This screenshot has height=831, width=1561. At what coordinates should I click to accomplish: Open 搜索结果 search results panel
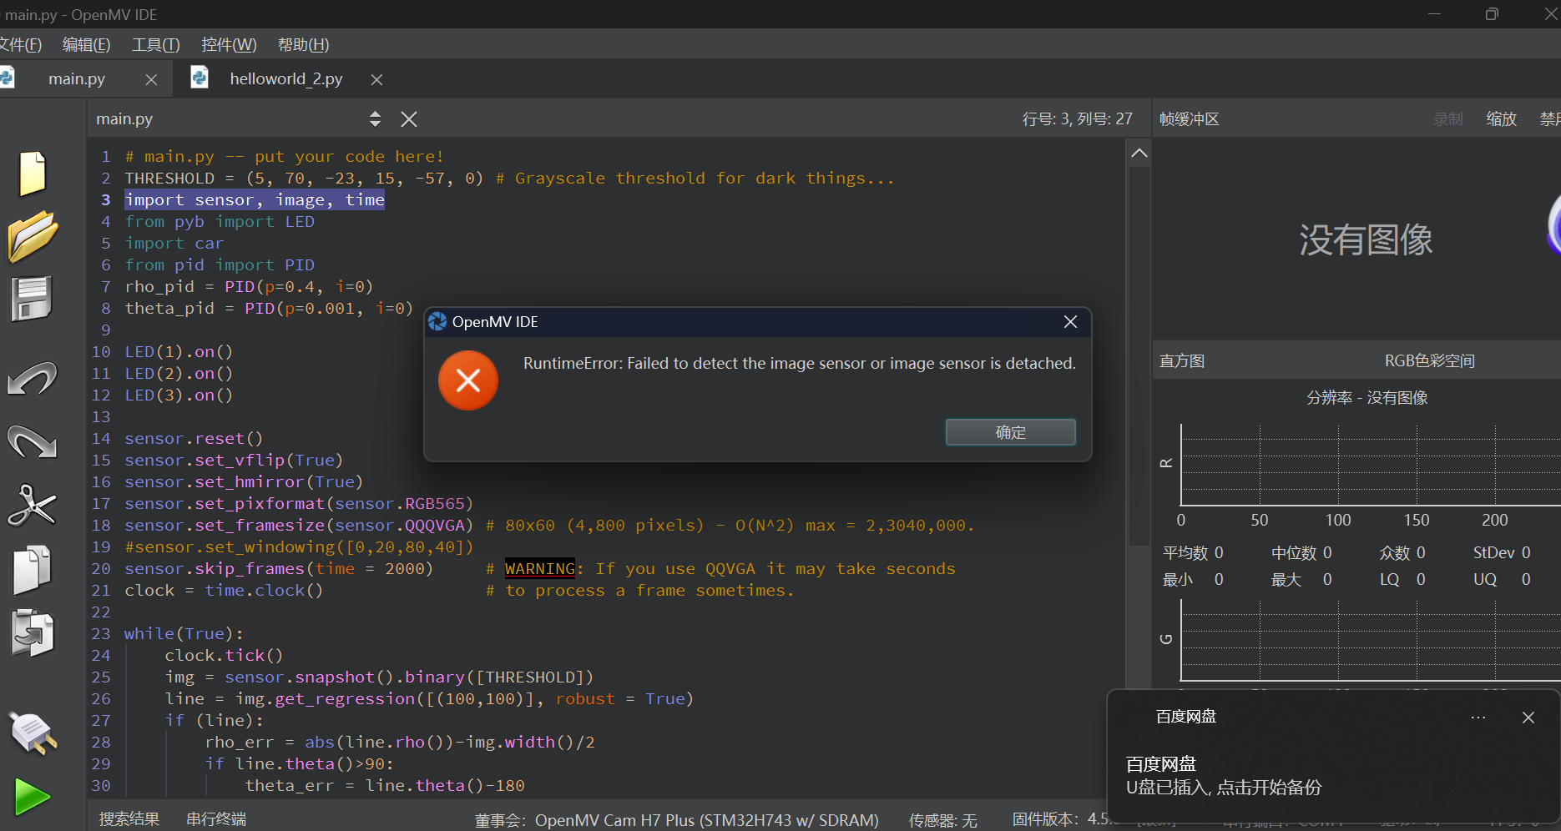129,819
